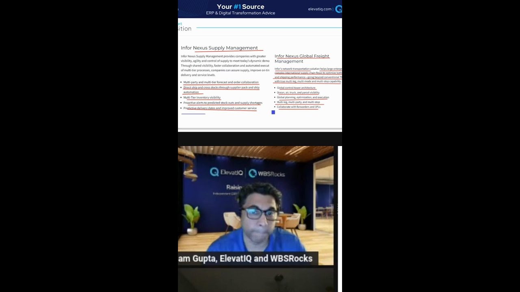520x292 pixels.
Task: Click bullet 'Global planning, optimization, and execution'
Action: pyautogui.click(x=303, y=97)
